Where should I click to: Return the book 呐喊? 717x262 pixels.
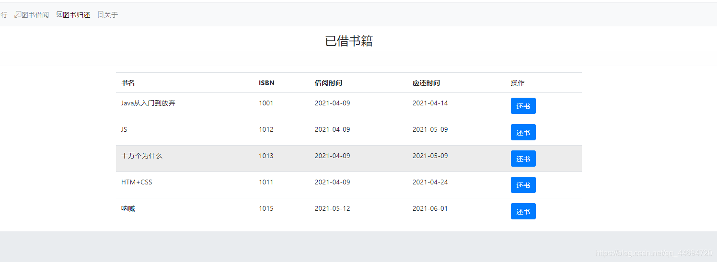(x=523, y=211)
